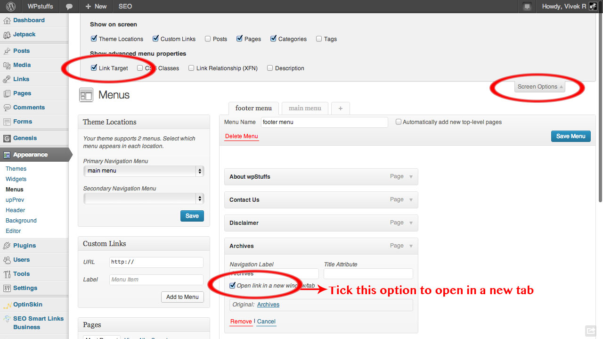Viewport: 603px width, 339px height.
Task: Open Themes under Appearance
Action: [16, 169]
